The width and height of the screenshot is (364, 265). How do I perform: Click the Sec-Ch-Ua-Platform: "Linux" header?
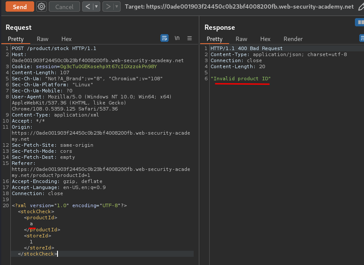point(52,85)
